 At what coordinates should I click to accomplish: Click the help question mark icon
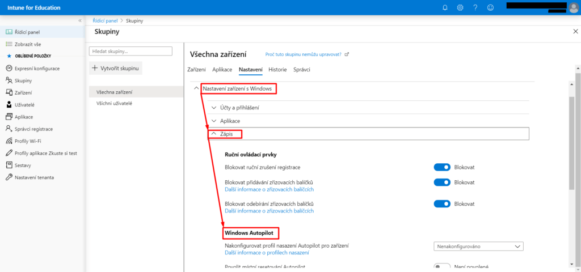(x=475, y=7)
